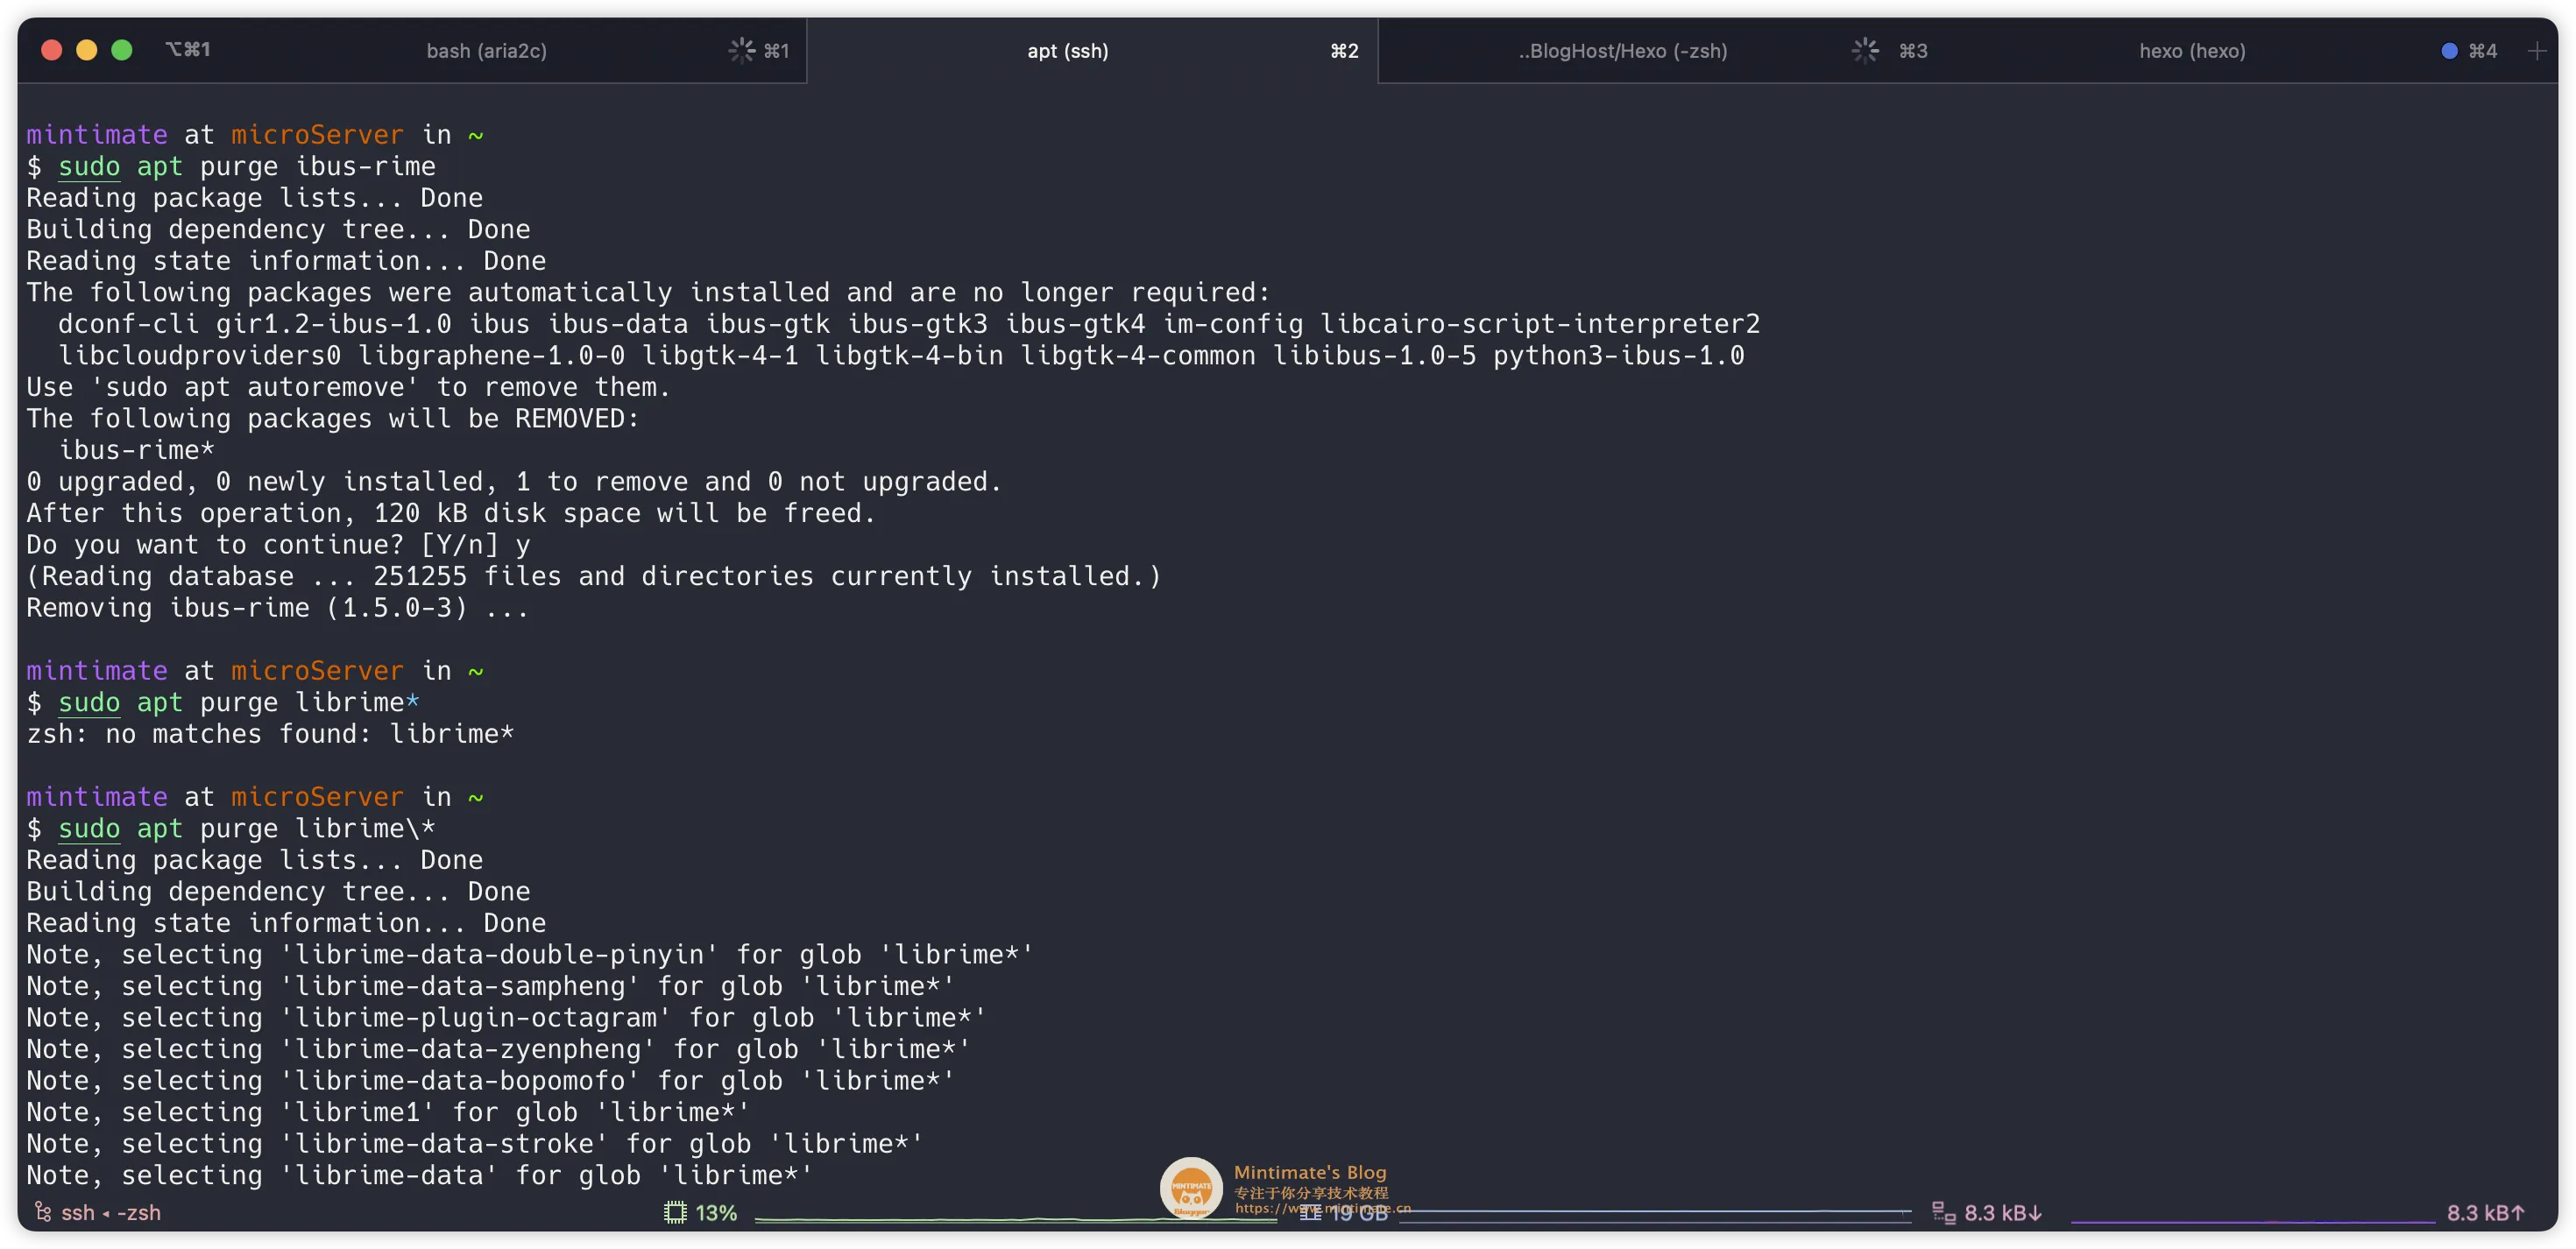Screen dimensions: 2576x1249
Task: Click the CPU chip icon in status bar
Action: coord(675,1212)
